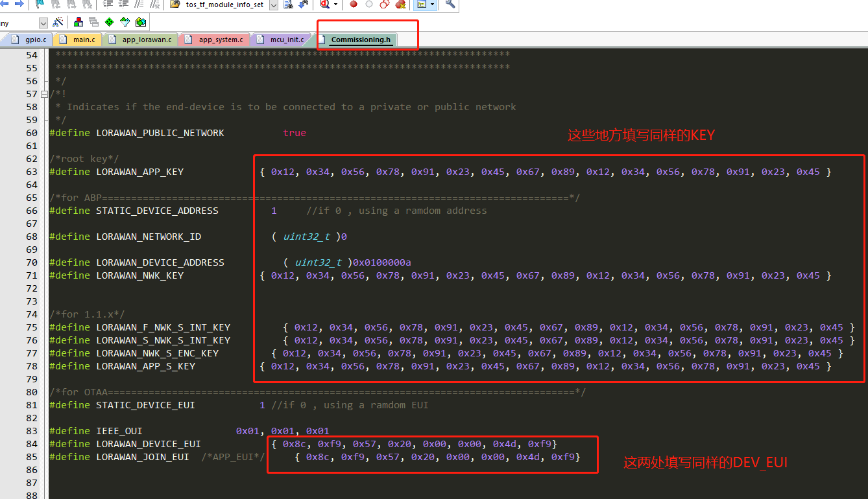Click the /*APP_EUI*/ comment
Screen dimensions: 868x499
pyautogui.click(x=233, y=457)
